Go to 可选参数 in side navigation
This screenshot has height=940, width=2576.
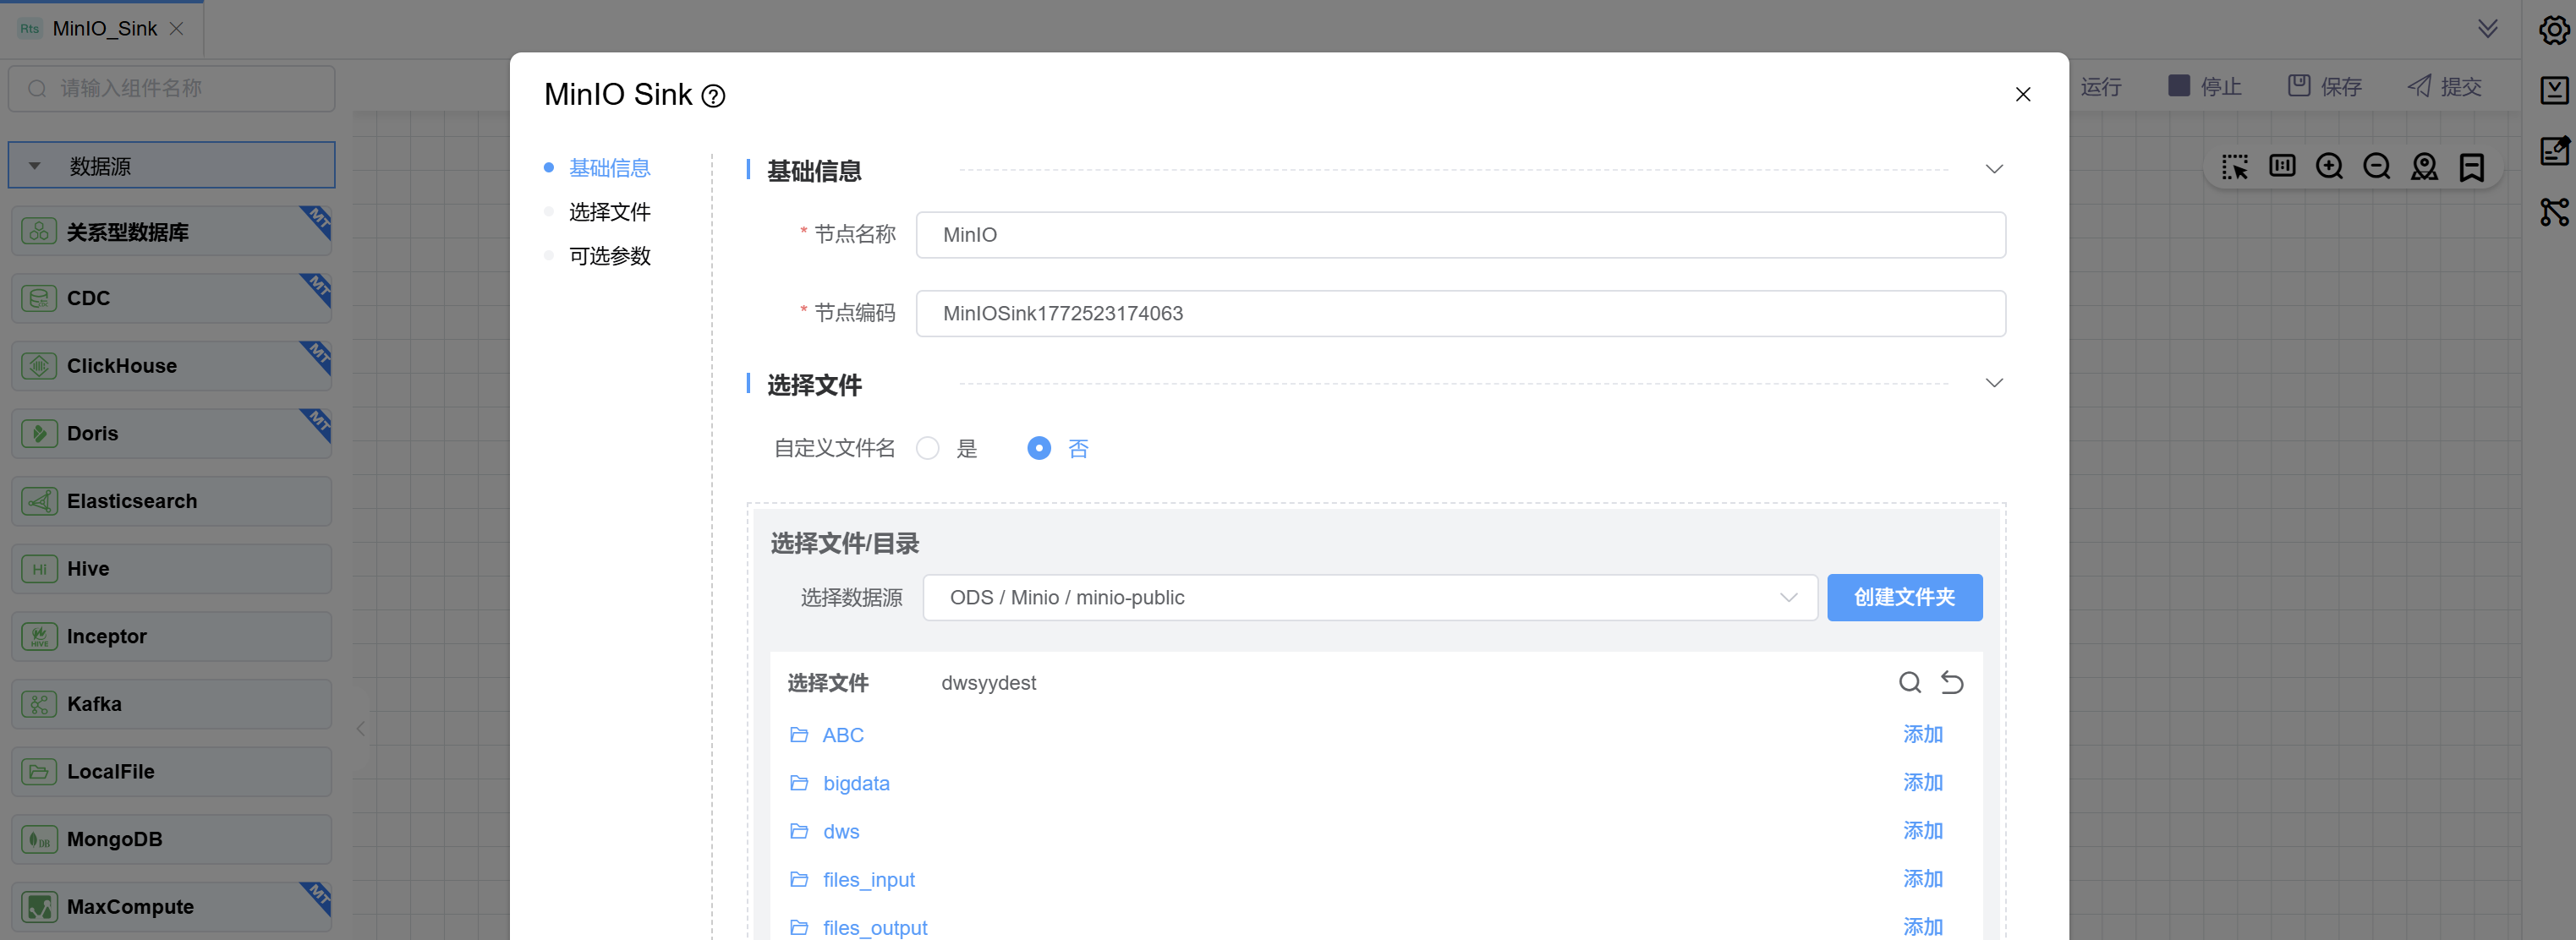click(609, 256)
